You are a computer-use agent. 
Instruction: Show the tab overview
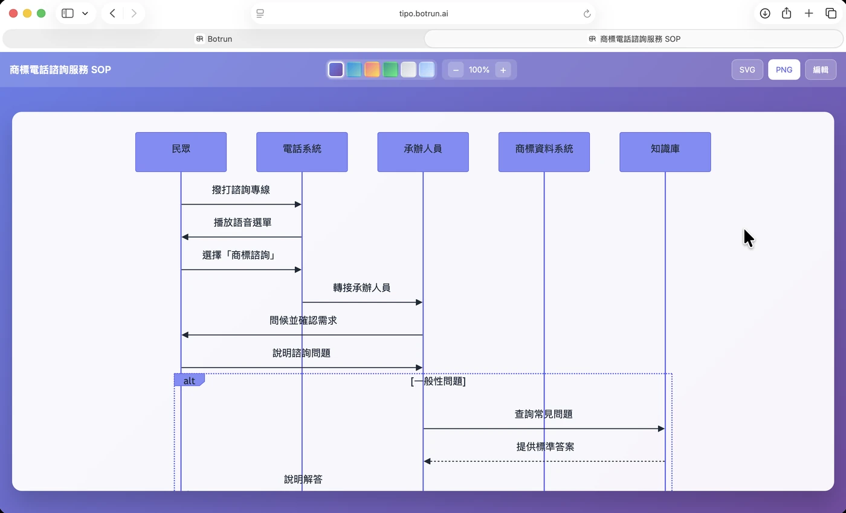click(x=831, y=13)
